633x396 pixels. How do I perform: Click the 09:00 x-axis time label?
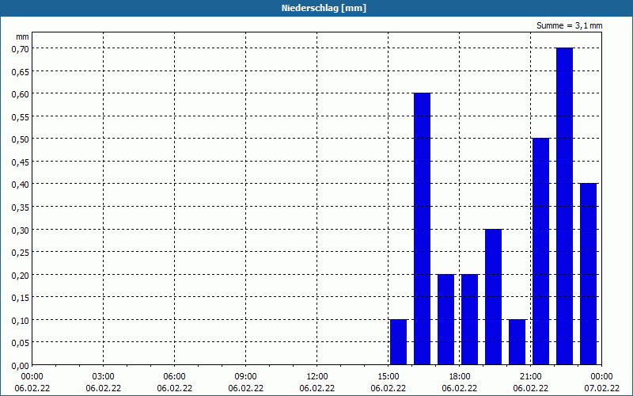click(245, 377)
